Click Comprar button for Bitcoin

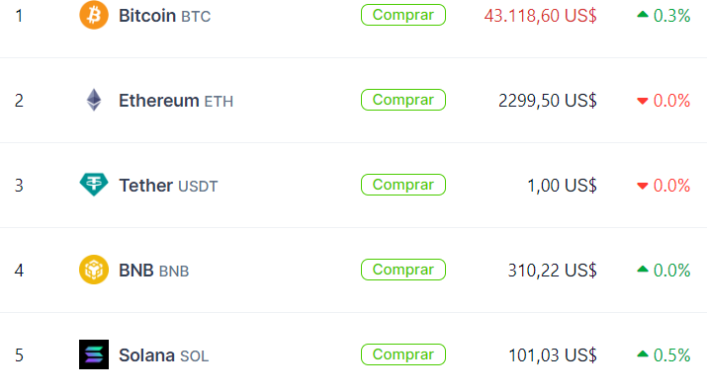403,15
